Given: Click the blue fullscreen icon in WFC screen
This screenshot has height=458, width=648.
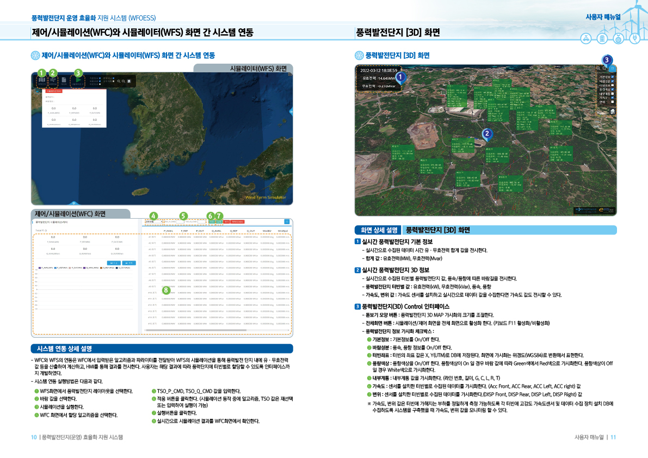Looking at the screenshot, I should tap(287, 222).
